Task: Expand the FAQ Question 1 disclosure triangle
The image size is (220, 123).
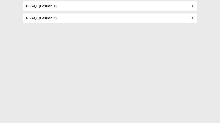Action: [x=27, y=6]
